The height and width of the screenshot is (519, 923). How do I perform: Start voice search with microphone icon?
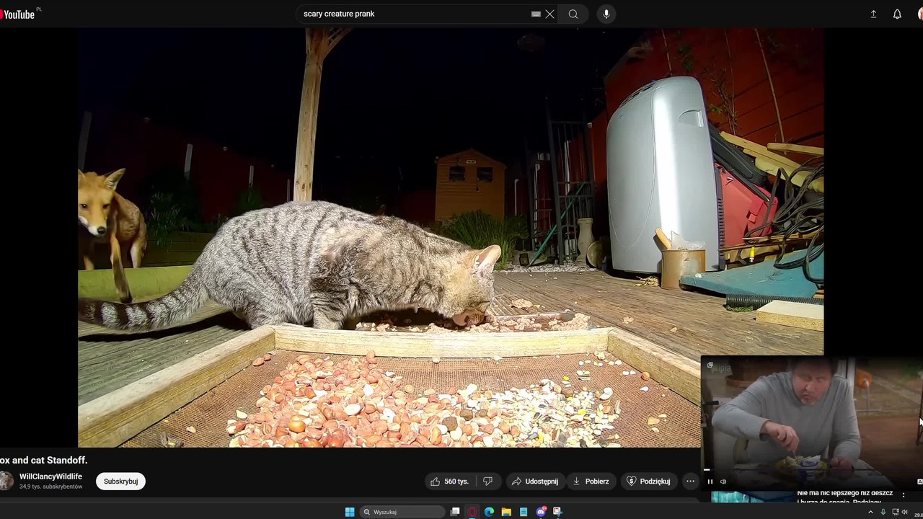pos(606,14)
